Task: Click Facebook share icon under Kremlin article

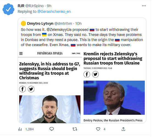Action: (87, 74)
